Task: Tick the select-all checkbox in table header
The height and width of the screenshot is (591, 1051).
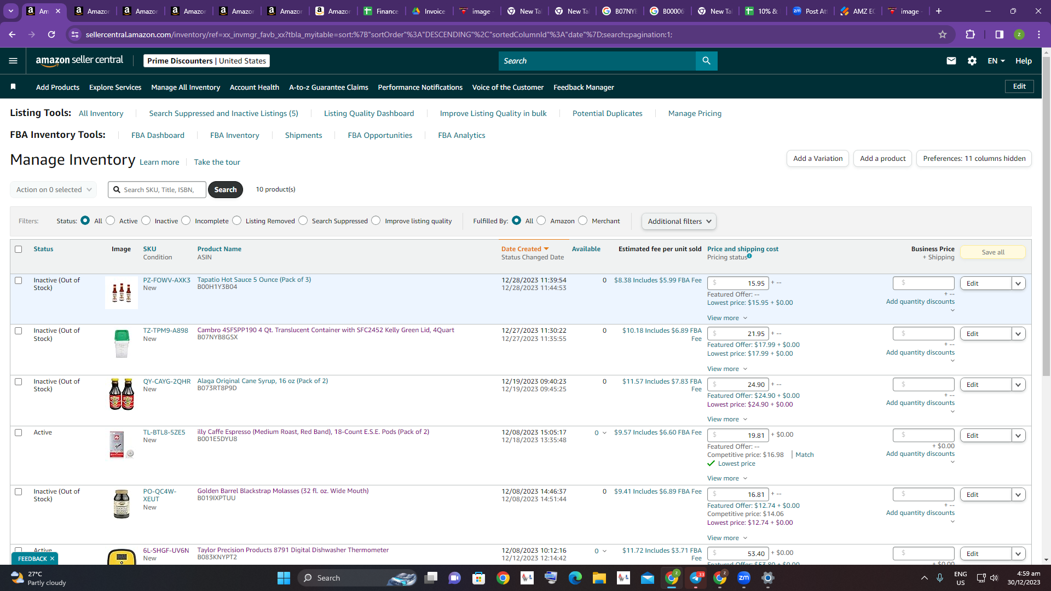Action: [x=18, y=250]
